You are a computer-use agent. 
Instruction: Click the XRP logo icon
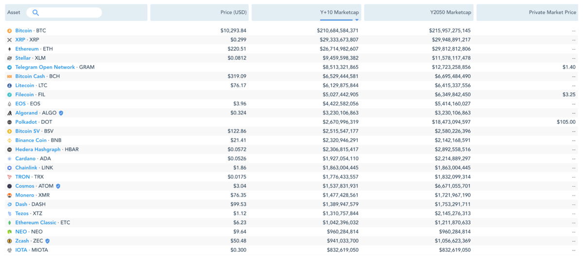click(x=9, y=40)
